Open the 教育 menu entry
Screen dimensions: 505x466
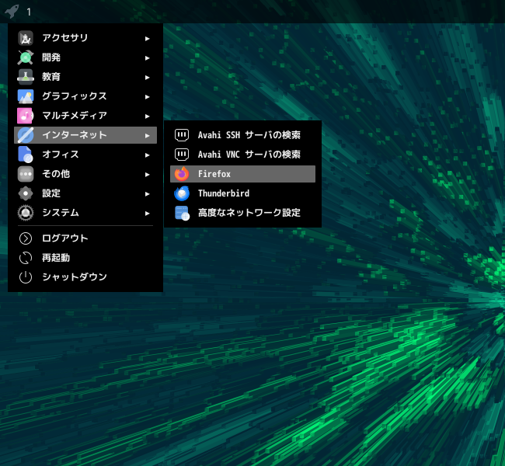(85, 77)
